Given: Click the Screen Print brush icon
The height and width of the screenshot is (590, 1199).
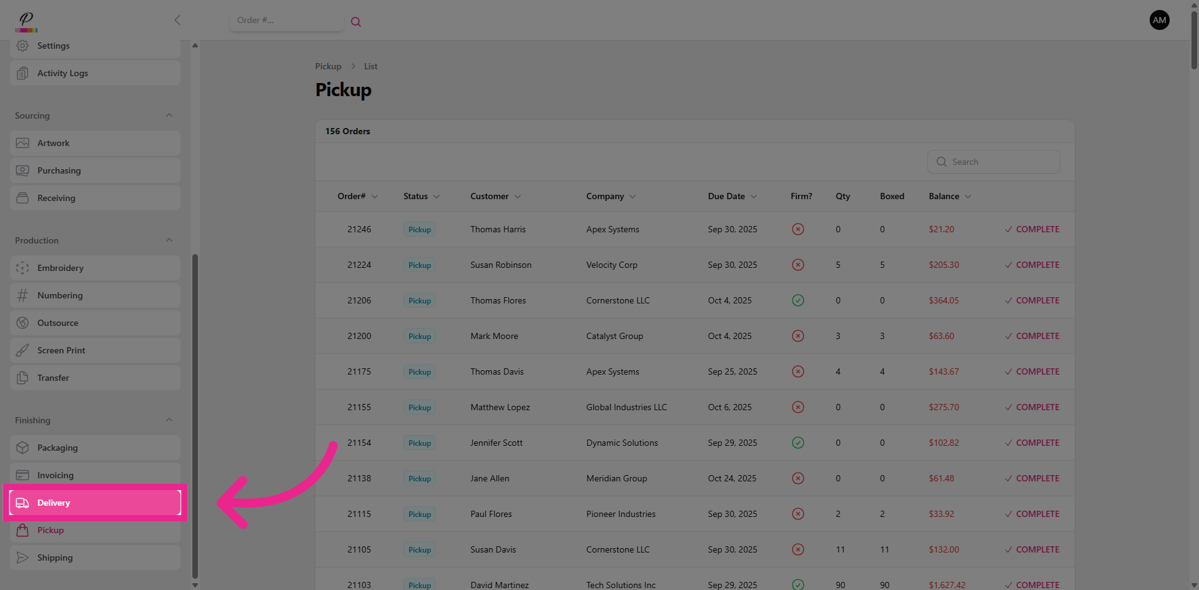Looking at the screenshot, I should (x=22, y=350).
